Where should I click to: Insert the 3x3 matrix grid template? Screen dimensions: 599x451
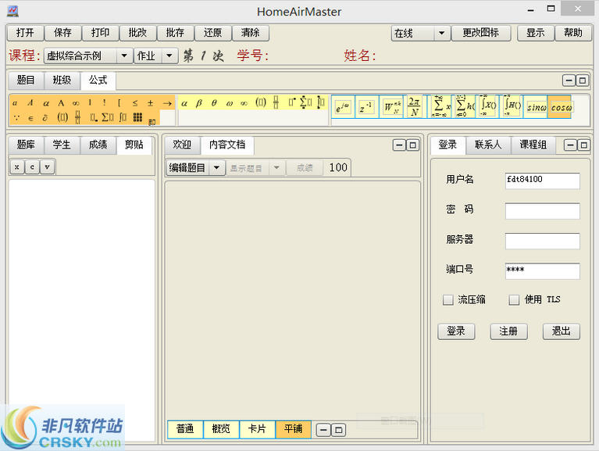click(138, 117)
